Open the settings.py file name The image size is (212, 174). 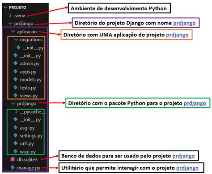point(31,136)
